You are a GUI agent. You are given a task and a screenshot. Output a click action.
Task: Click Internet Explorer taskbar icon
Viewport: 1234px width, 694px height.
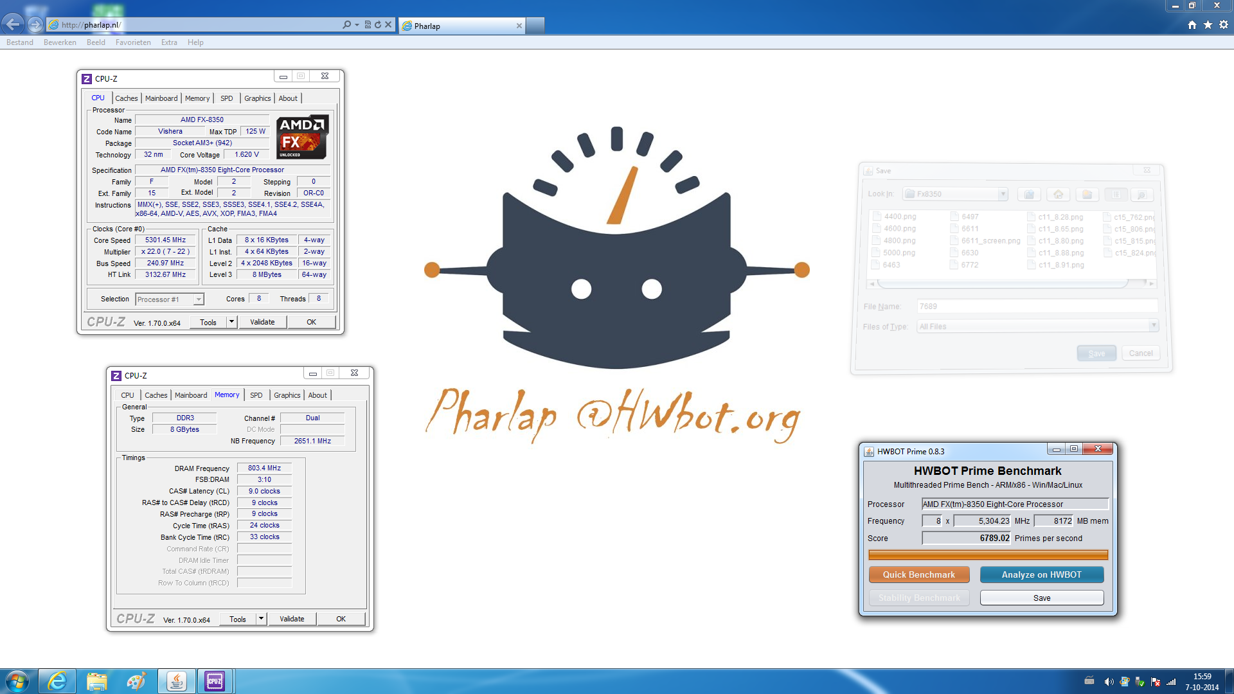(x=57, y=681)
